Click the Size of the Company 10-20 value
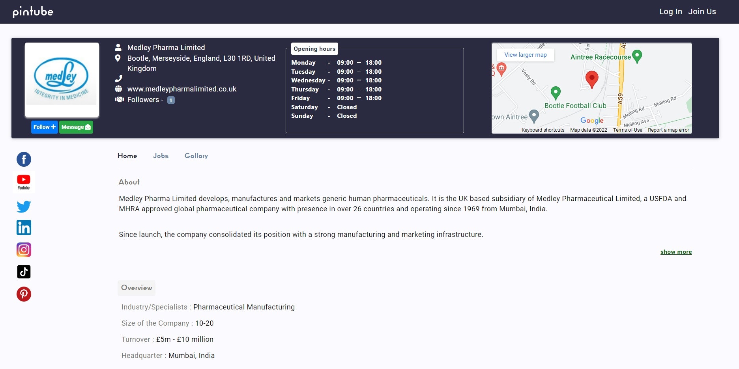This screenshot has width=739, height=369. (204, 323)
